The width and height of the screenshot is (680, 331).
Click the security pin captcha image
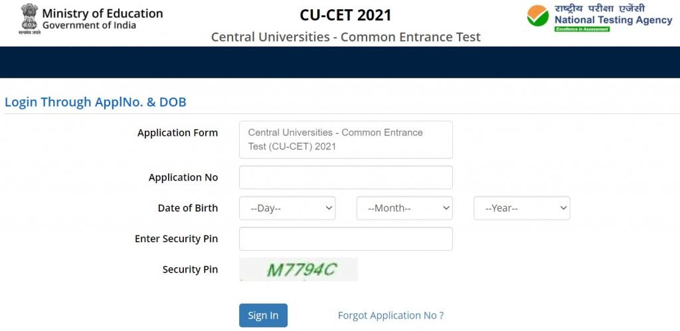point(298,269)
